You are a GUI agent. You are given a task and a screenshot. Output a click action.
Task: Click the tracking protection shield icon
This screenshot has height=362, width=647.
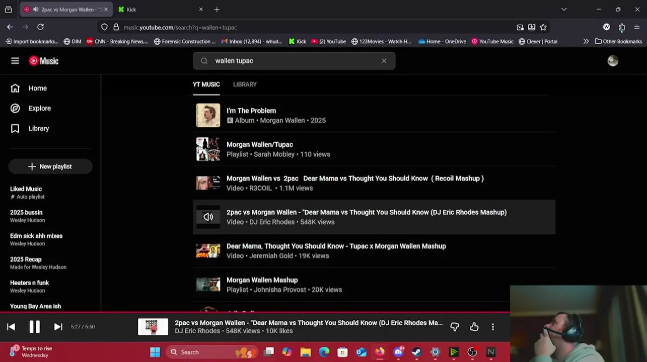[x=104, y=27]
